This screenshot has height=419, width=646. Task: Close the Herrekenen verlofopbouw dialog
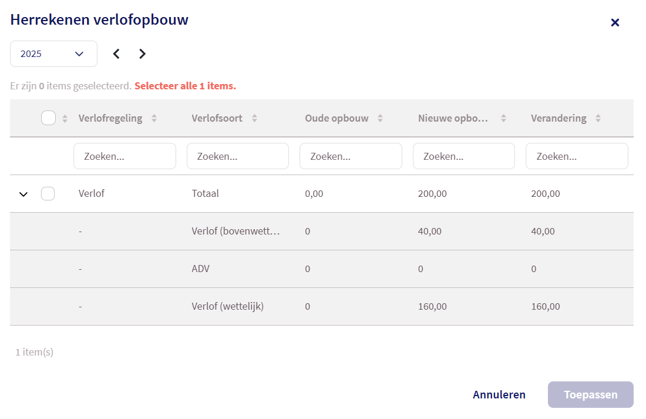(x=615, y=22)
